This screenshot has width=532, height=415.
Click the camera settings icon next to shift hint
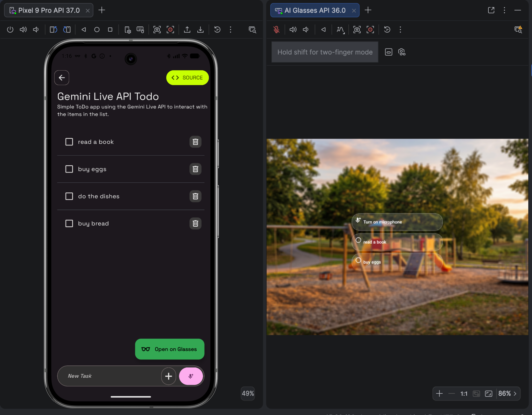pyautogui.click(x=402, y=52)
